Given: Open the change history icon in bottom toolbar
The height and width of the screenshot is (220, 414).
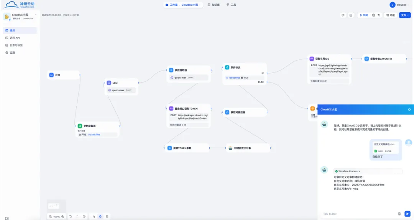Looking at the screenshot, I should click(x=84, y=217).
